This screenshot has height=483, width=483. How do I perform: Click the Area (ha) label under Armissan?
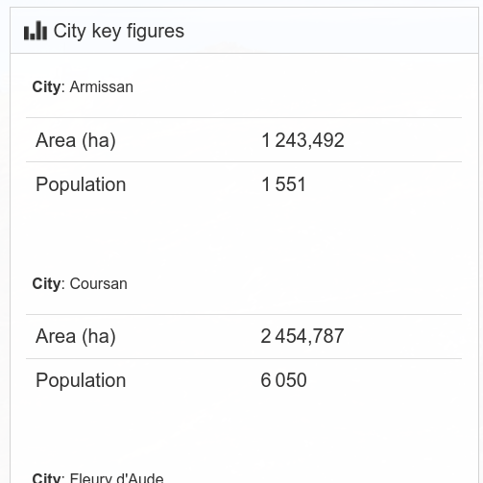click(76, 140)
